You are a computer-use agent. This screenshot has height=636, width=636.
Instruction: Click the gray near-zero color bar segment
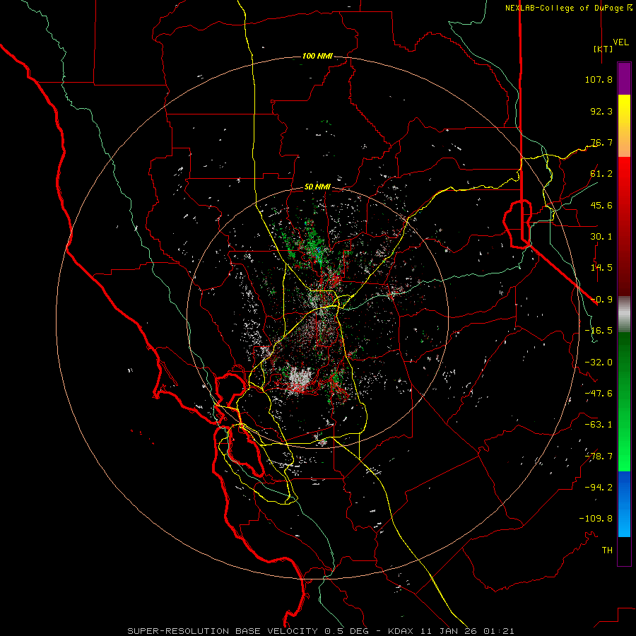pos(624,314)
